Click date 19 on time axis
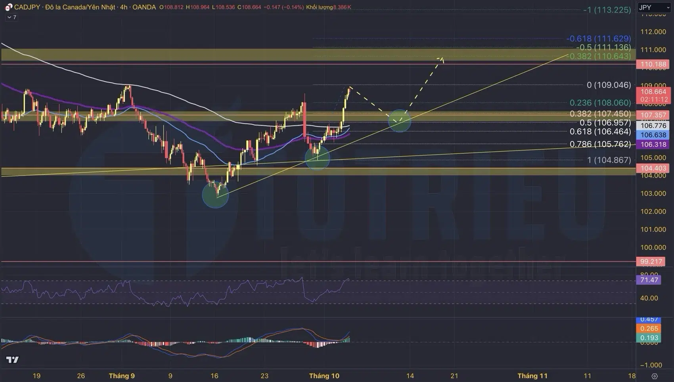This screenshot has height=382, width=674. pyautogui.click(x=36, y=376)
